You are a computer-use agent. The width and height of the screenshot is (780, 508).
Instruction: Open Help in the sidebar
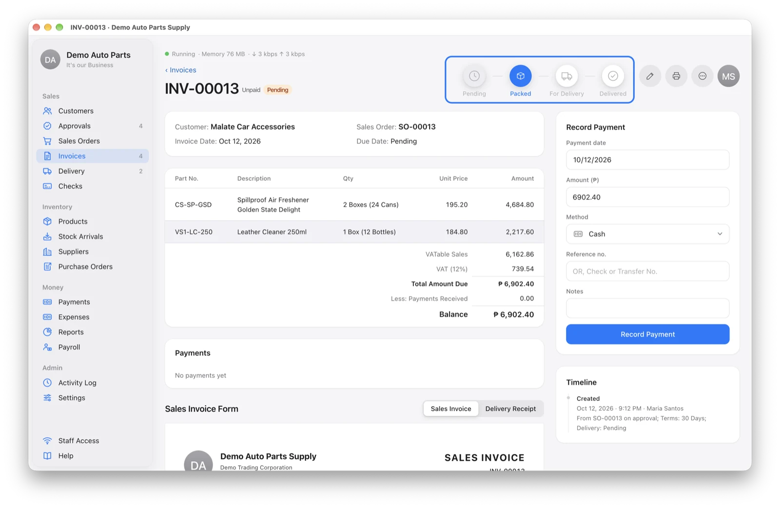[93, 456]
